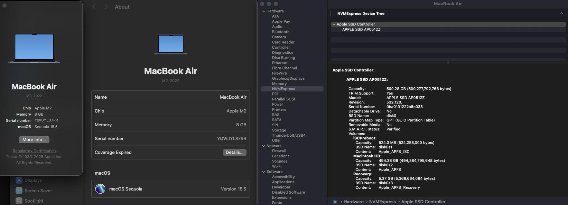Open Spotlight icon in Settings sidebar

[19, 201]
